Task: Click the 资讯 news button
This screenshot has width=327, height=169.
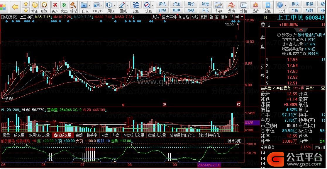Action: coord(162,4)
